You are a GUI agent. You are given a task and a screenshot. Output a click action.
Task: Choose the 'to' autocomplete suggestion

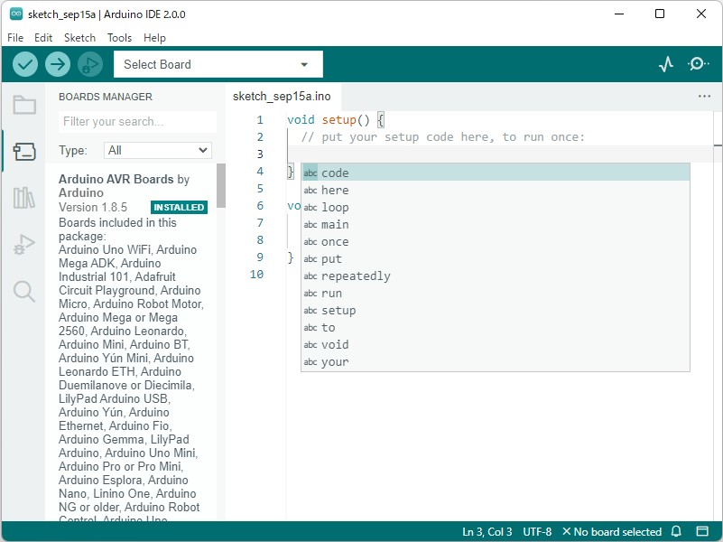496,327
